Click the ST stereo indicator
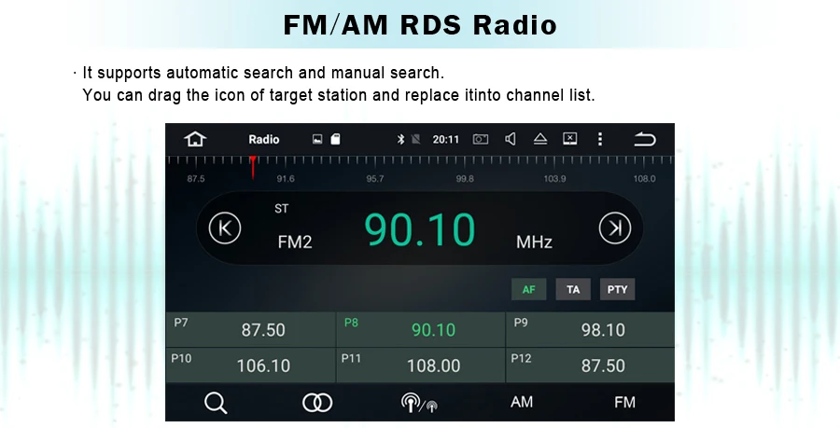The height and width of the screenshot is (428, 840). coord(281,209)
